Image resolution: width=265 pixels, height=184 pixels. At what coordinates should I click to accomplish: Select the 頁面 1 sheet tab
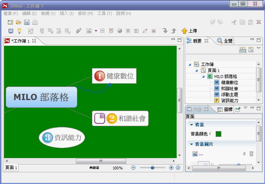coord(11,168)
